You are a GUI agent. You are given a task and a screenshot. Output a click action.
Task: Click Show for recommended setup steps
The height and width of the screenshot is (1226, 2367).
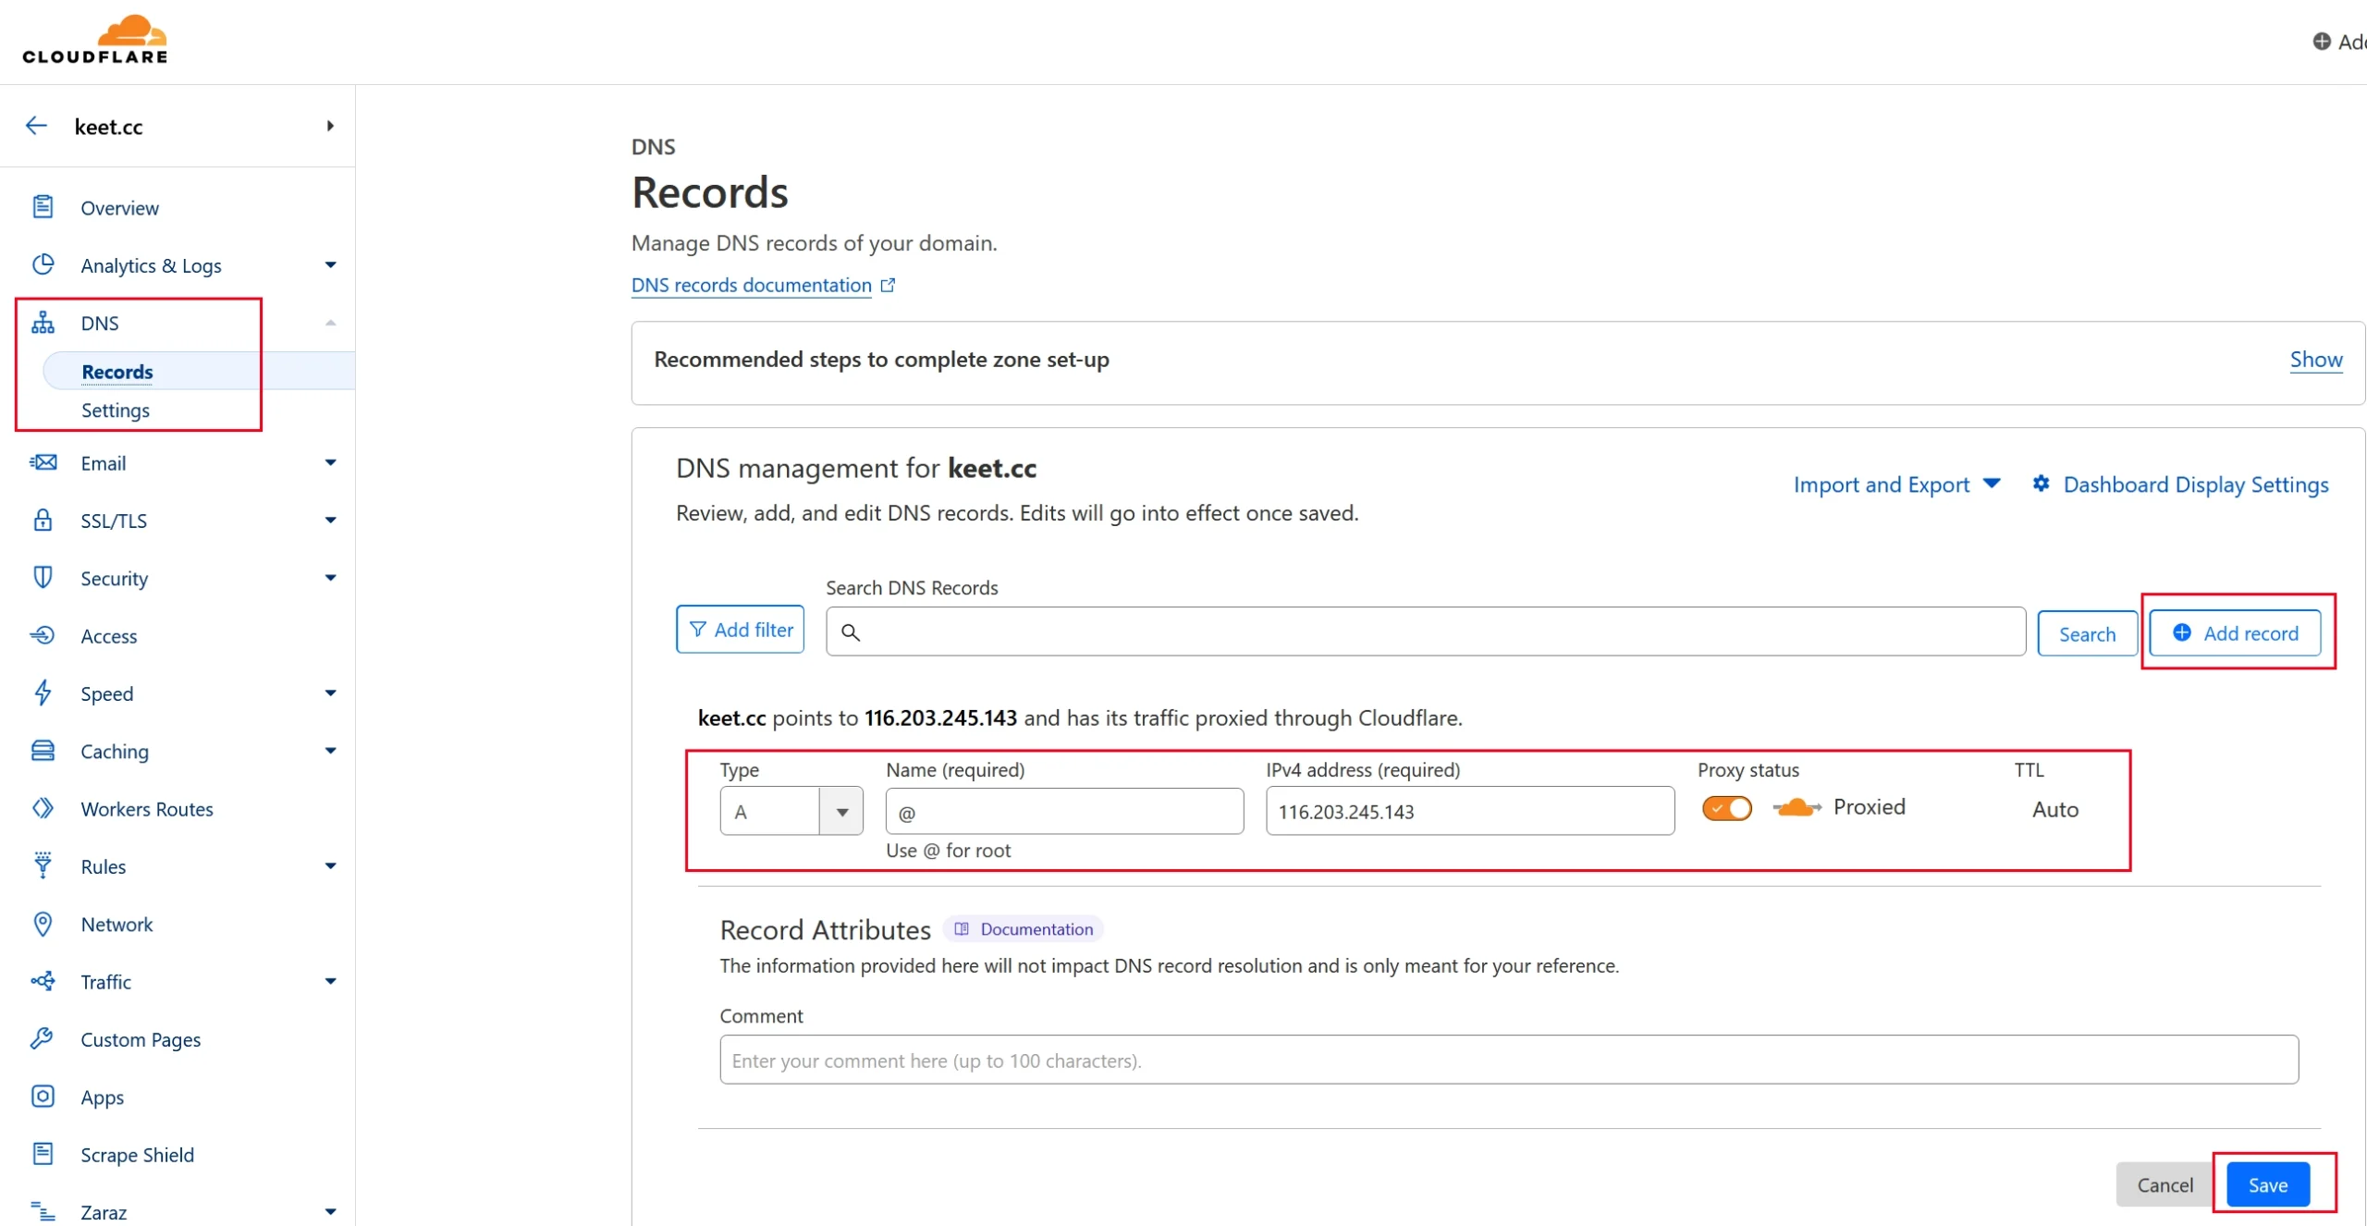(2316, 359)
